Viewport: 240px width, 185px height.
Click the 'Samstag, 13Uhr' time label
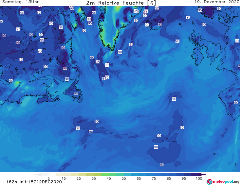[x=21, y=2]
